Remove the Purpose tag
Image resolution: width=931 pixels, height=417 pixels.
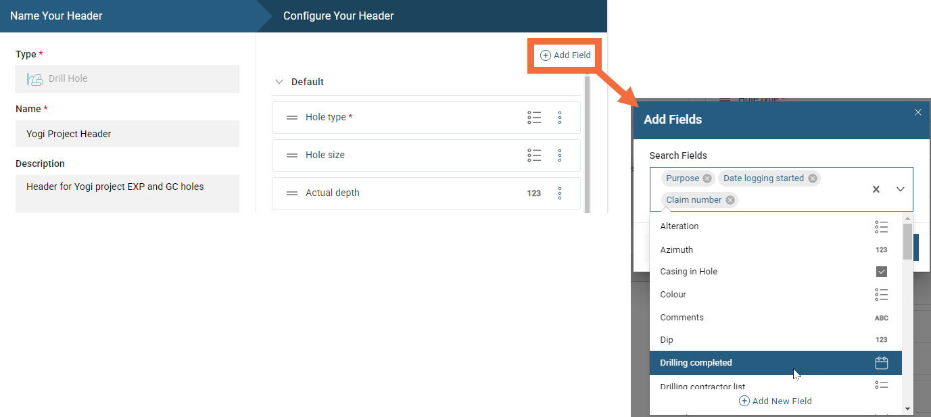click(x=707, y=178)
